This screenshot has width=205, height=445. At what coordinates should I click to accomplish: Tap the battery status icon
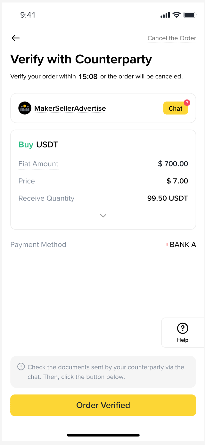[x=190, y=15]
